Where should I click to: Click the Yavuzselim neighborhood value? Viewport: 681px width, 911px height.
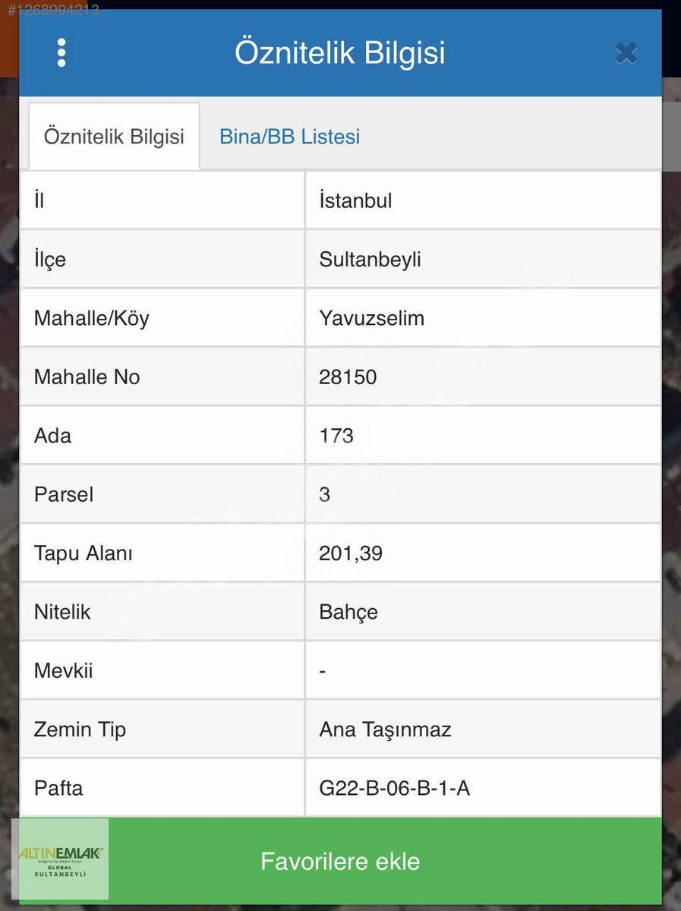pos(371,318)
